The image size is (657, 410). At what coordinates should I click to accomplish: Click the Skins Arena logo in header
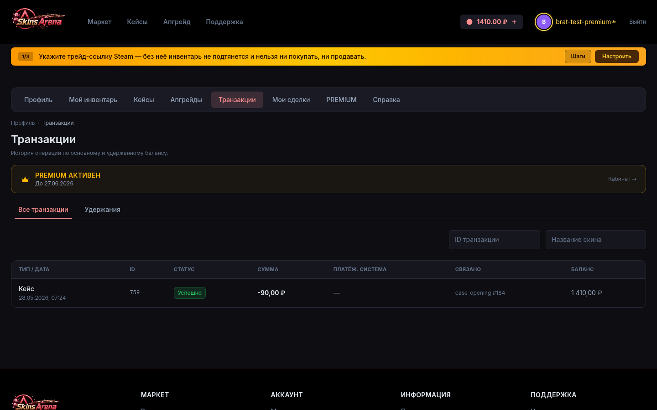[x=38, y=20]
